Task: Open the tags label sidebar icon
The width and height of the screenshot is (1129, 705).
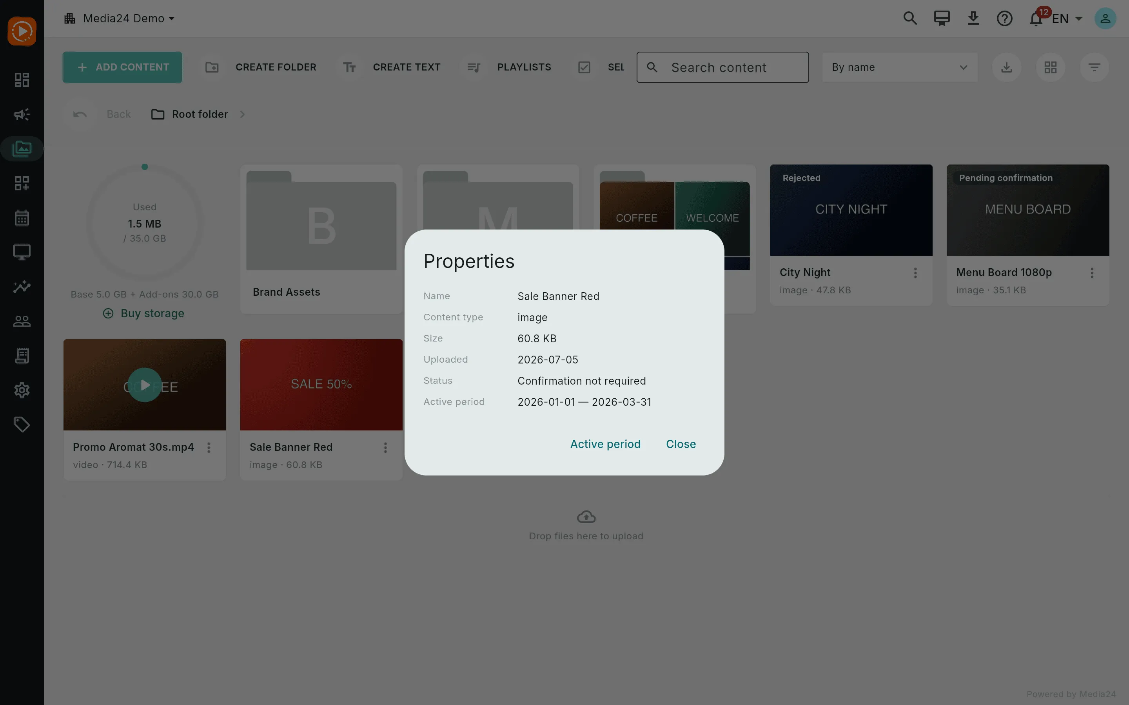Action: [x=22, y=424]
